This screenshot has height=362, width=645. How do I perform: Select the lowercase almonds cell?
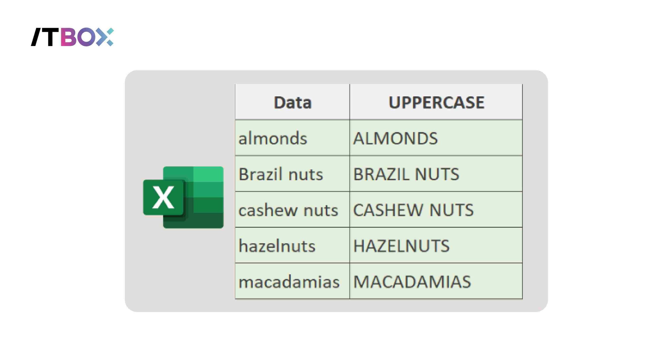click(292, 138)
